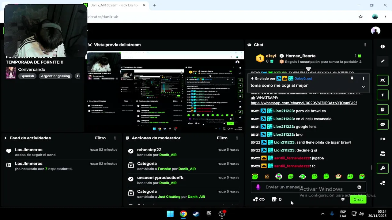Open the channel info icon in right sidebar

[x=383, y=46]
